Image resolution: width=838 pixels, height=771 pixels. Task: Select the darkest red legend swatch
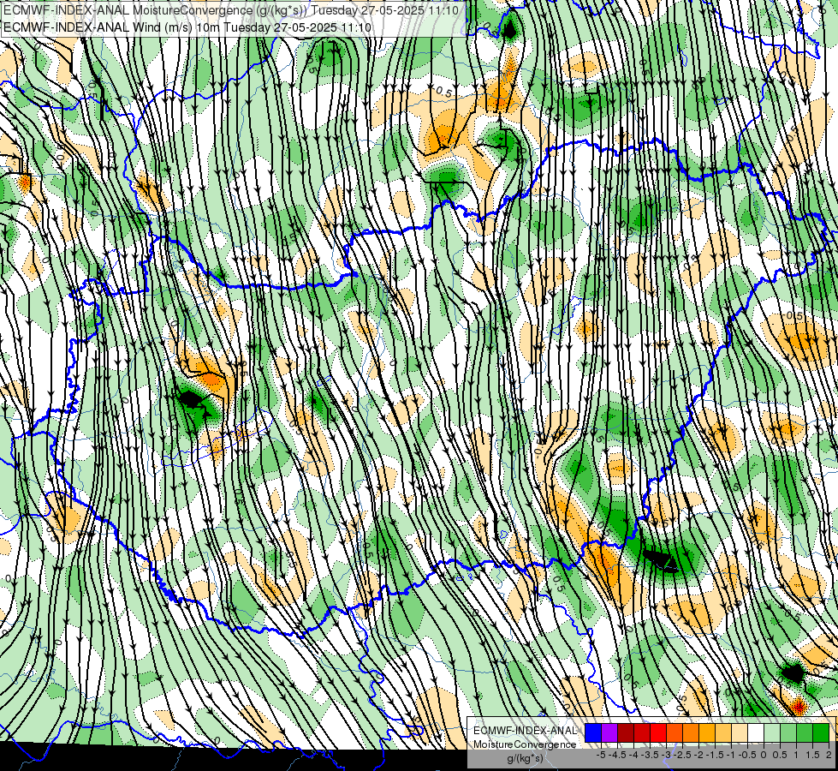626,733
